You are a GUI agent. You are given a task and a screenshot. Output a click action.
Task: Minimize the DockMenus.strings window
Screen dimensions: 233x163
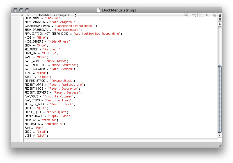pos(21,10)
